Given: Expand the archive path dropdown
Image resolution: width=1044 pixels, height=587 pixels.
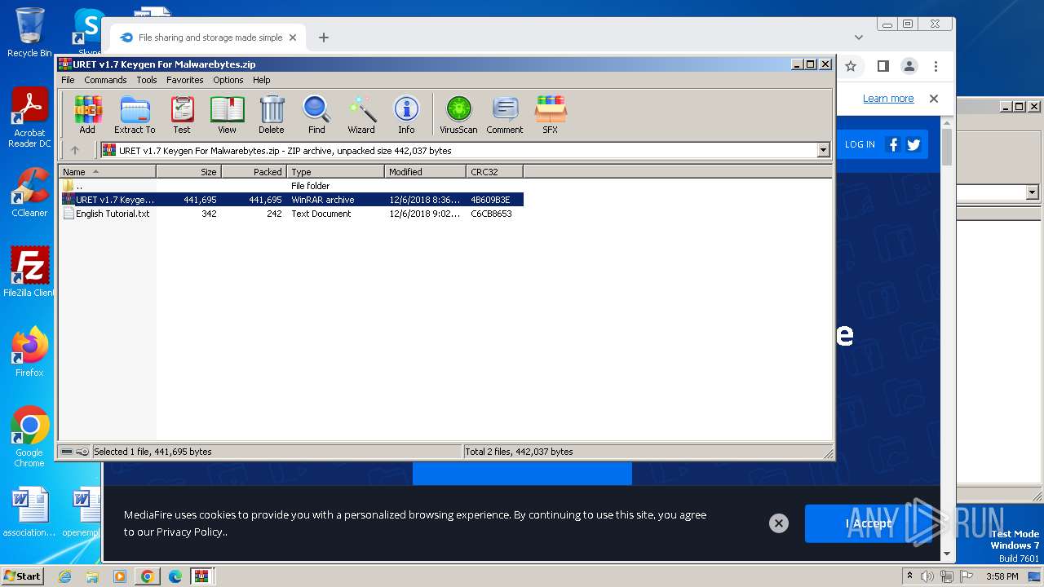Looking at the screenshot, I should coord(823,150).
